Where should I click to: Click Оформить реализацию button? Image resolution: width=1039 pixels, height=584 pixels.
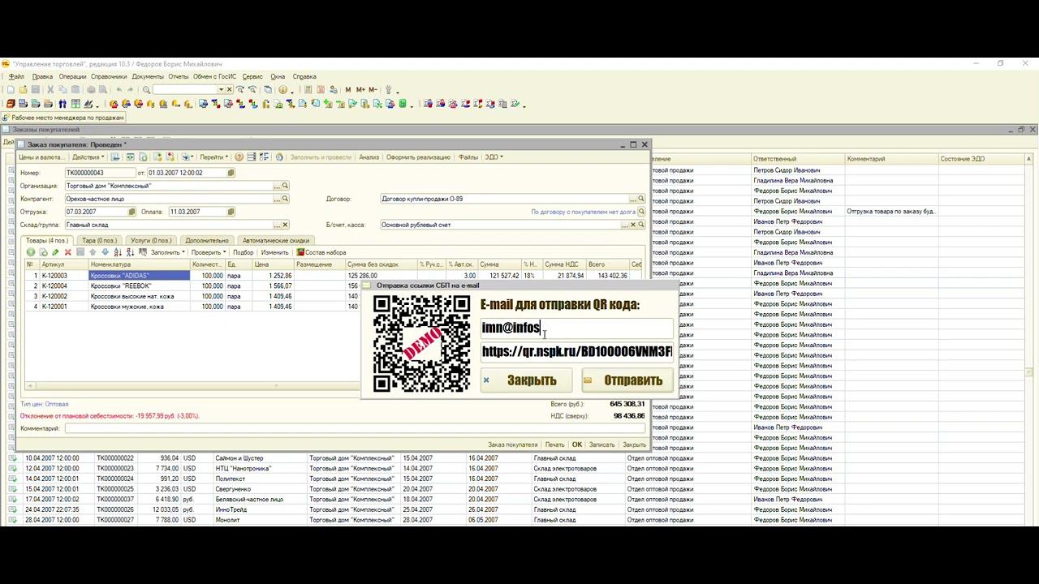pos(418,157)
